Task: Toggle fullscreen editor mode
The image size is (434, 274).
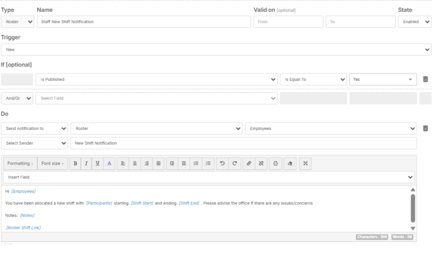Action: 306,163
